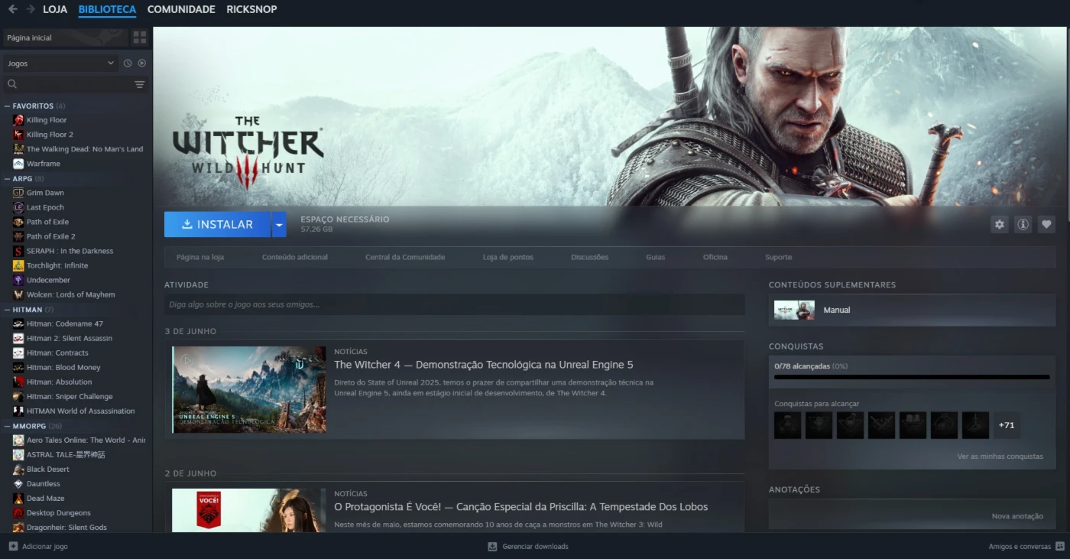Open the BIBLIOTECA tab
Image resolution: width=1070 pixels, height=559 pixels.
[x=107, y=9]
